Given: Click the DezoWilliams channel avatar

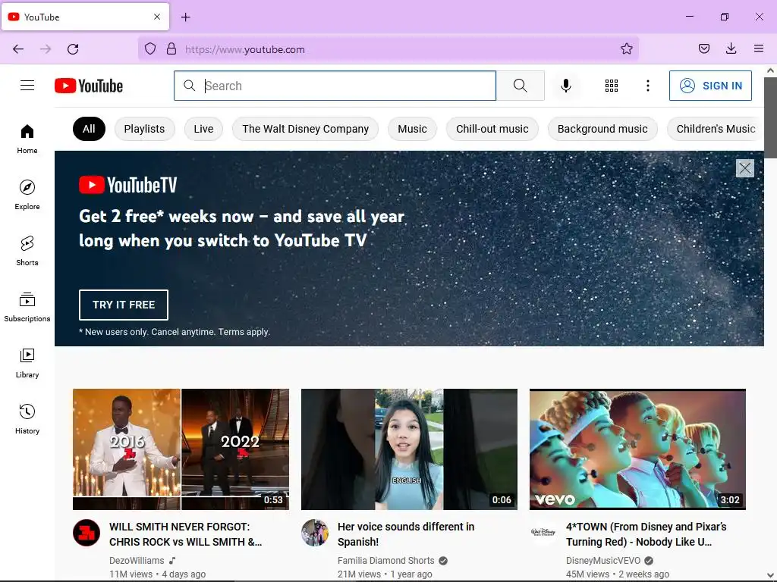Looking at the screenshot, I should [87, 533].
